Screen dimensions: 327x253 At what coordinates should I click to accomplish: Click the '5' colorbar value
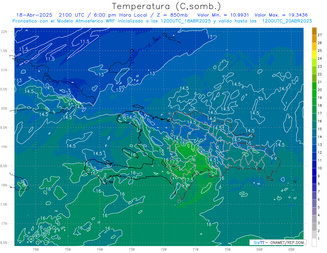pyautogui.click(x=319, y=208)
